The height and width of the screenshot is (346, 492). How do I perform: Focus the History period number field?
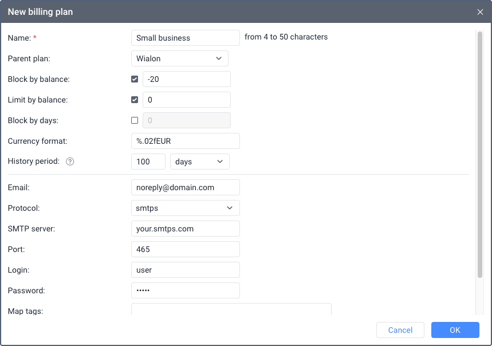[x=148, y=162]
